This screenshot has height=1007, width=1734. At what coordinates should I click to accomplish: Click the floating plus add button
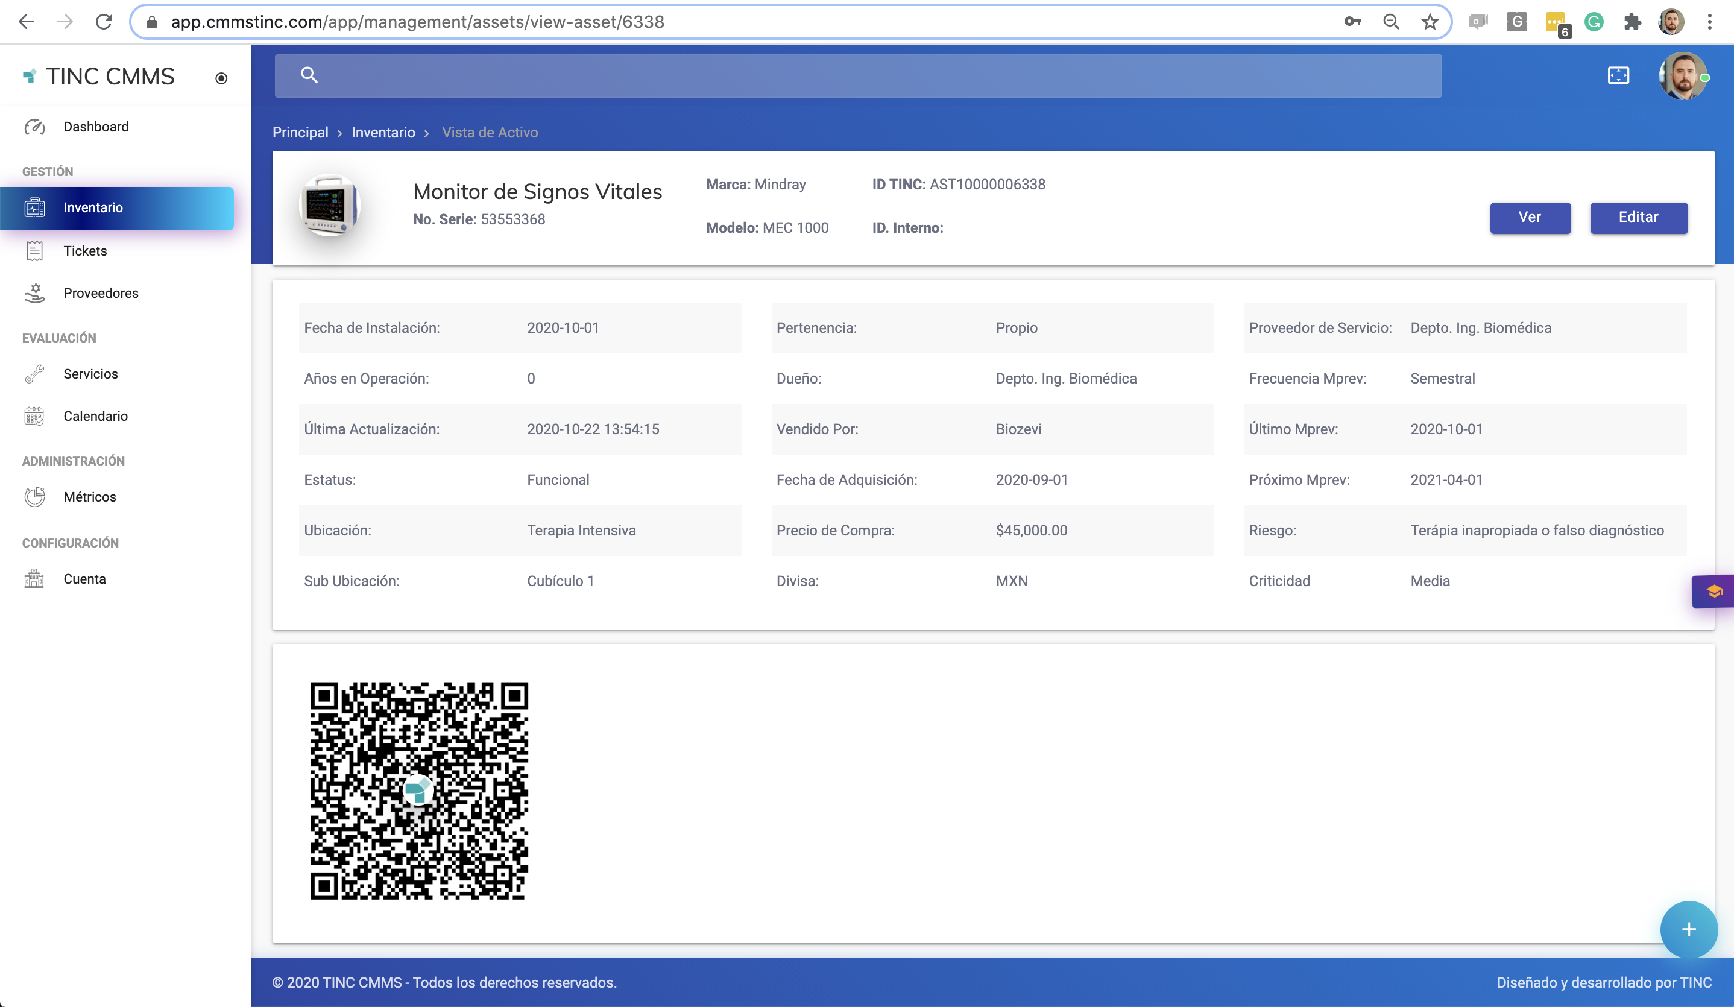pos(1689,929)
